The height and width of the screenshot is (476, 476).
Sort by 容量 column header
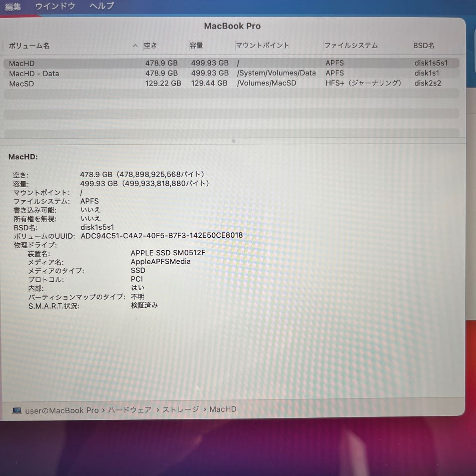pyautogui.click(x=196, y=46)
